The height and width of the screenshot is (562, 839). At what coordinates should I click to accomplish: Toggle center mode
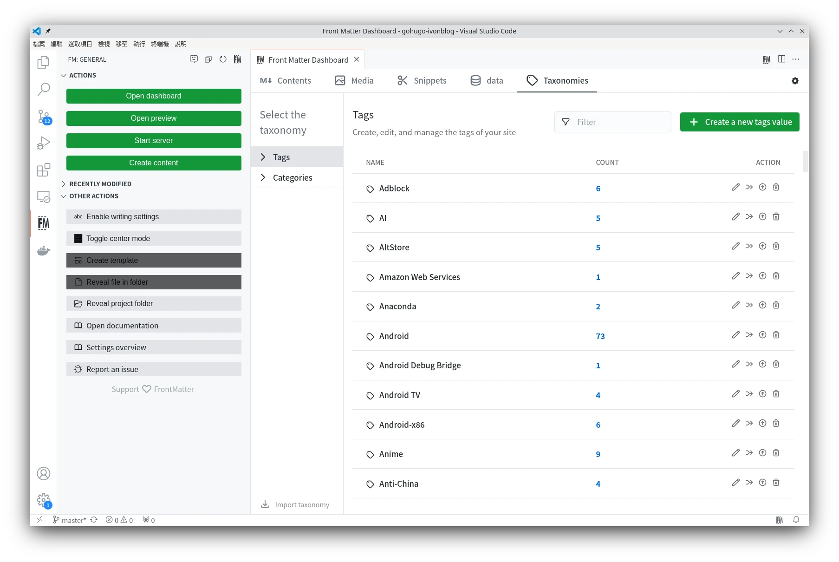154,239
